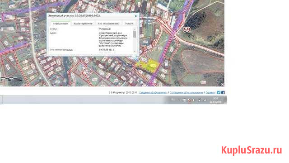Viewport: 289px width, 163px height.
Task: Click the popup scrollbar down arrow
Action: pos(135,51)
